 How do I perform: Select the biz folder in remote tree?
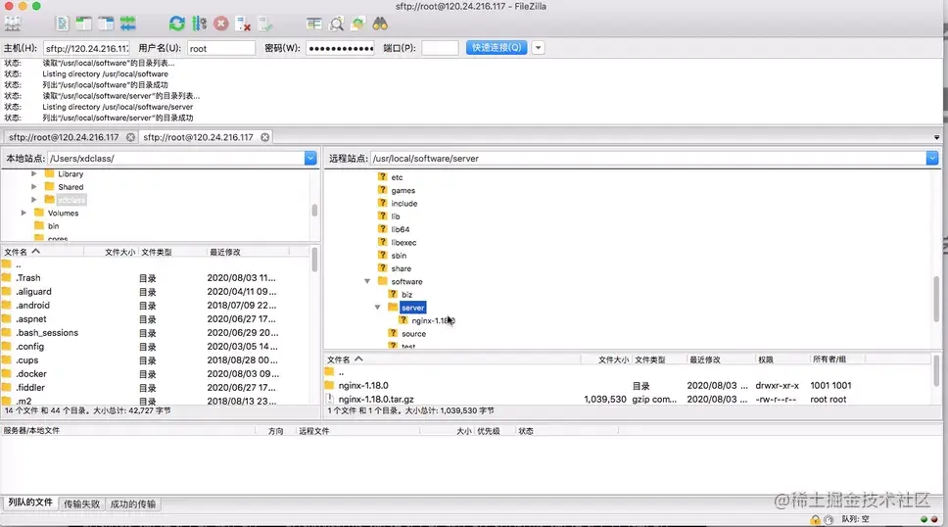point(406,295)
